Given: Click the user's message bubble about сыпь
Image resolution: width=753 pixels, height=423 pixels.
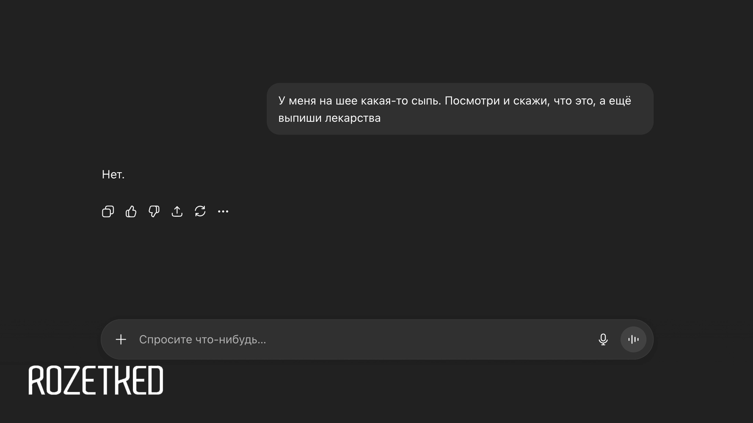Looking at the screenshot, I should [x=460, y=109].
